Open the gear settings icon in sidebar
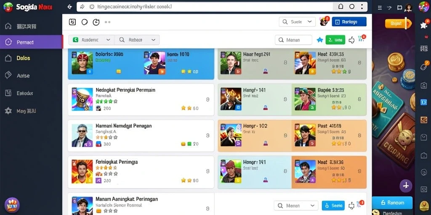This screenshot has height=215, width=431. pos(8,111)
